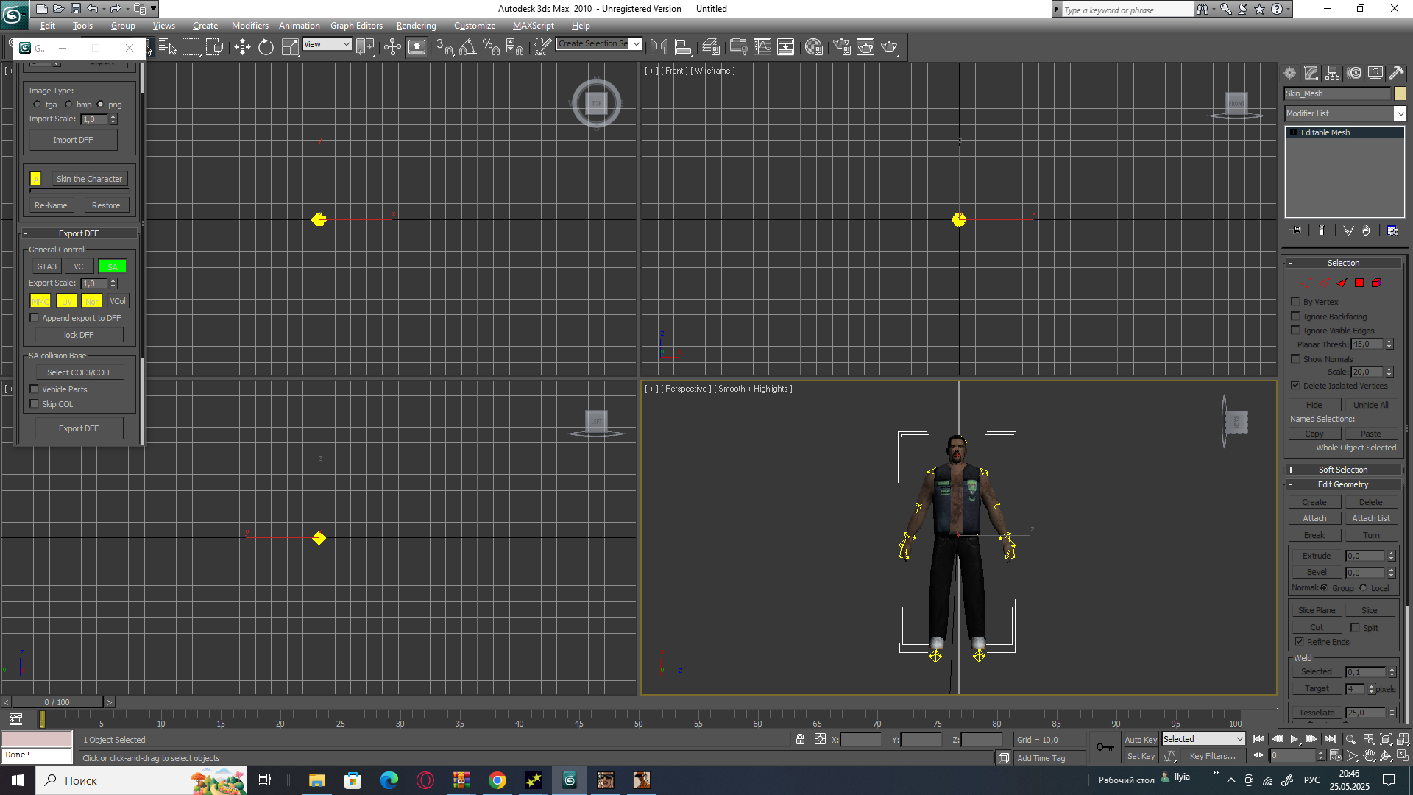Open the View reference coordinate dropdown
This screenshot has height=795, width=1413.
tap(327, 44)
